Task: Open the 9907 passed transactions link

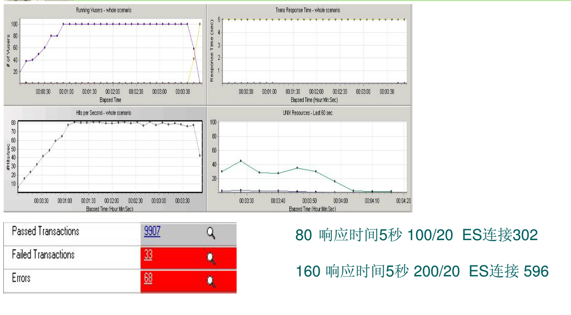Action: [x=152, y=231]
